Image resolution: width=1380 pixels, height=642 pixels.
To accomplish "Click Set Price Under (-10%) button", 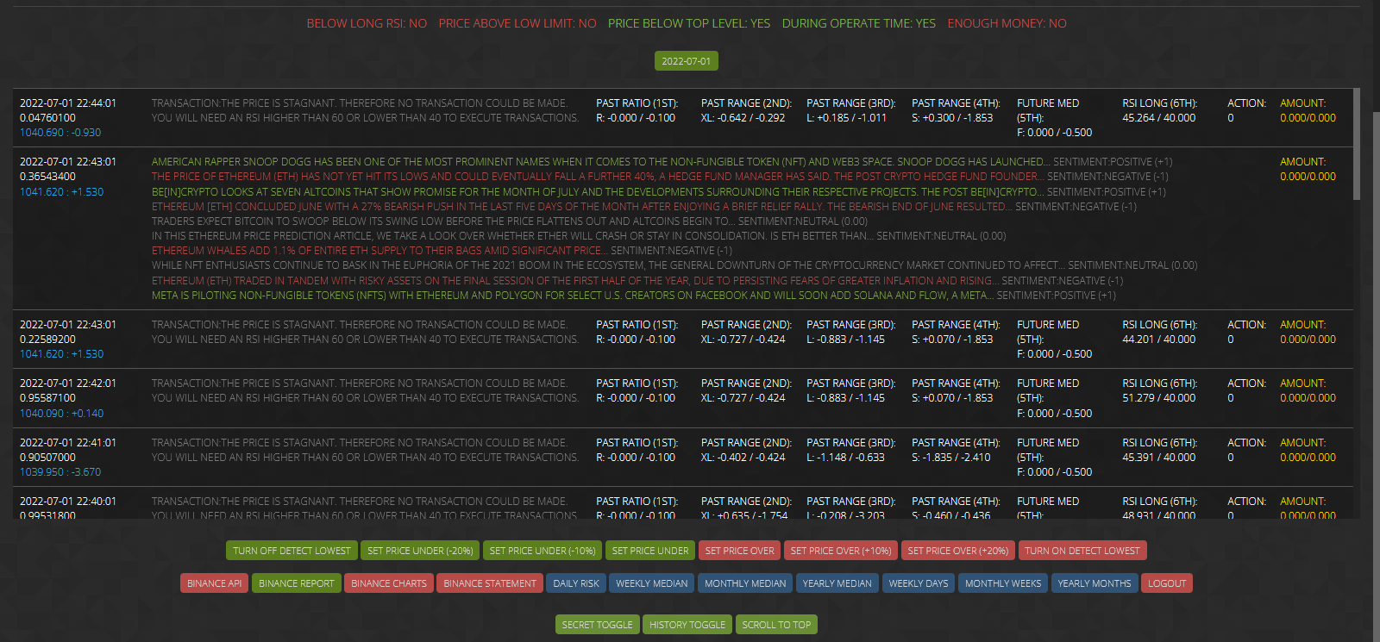I will click(543, 551).
